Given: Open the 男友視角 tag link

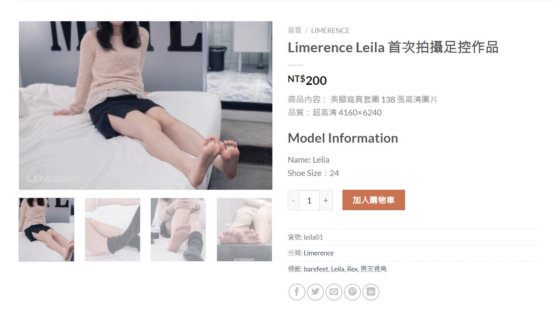Looking at the screenshot, I should pyautogui.click(x=374, y=269).
